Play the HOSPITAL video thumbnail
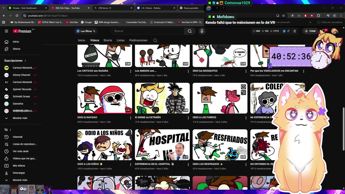Image resolution: width=345 pixels, height=194 pixels. point(162,145)
